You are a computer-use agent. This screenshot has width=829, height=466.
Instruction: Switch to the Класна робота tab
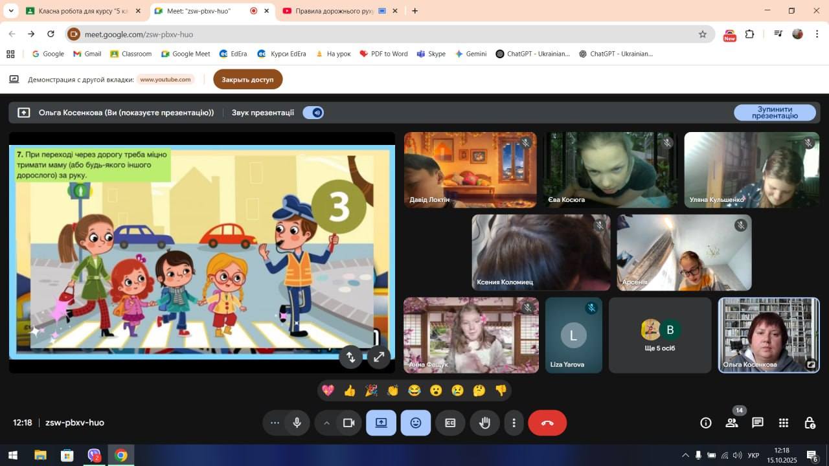pyautogui.click(x=82, y=11)
